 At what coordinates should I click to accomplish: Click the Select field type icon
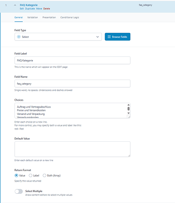[x=19, y=37]
